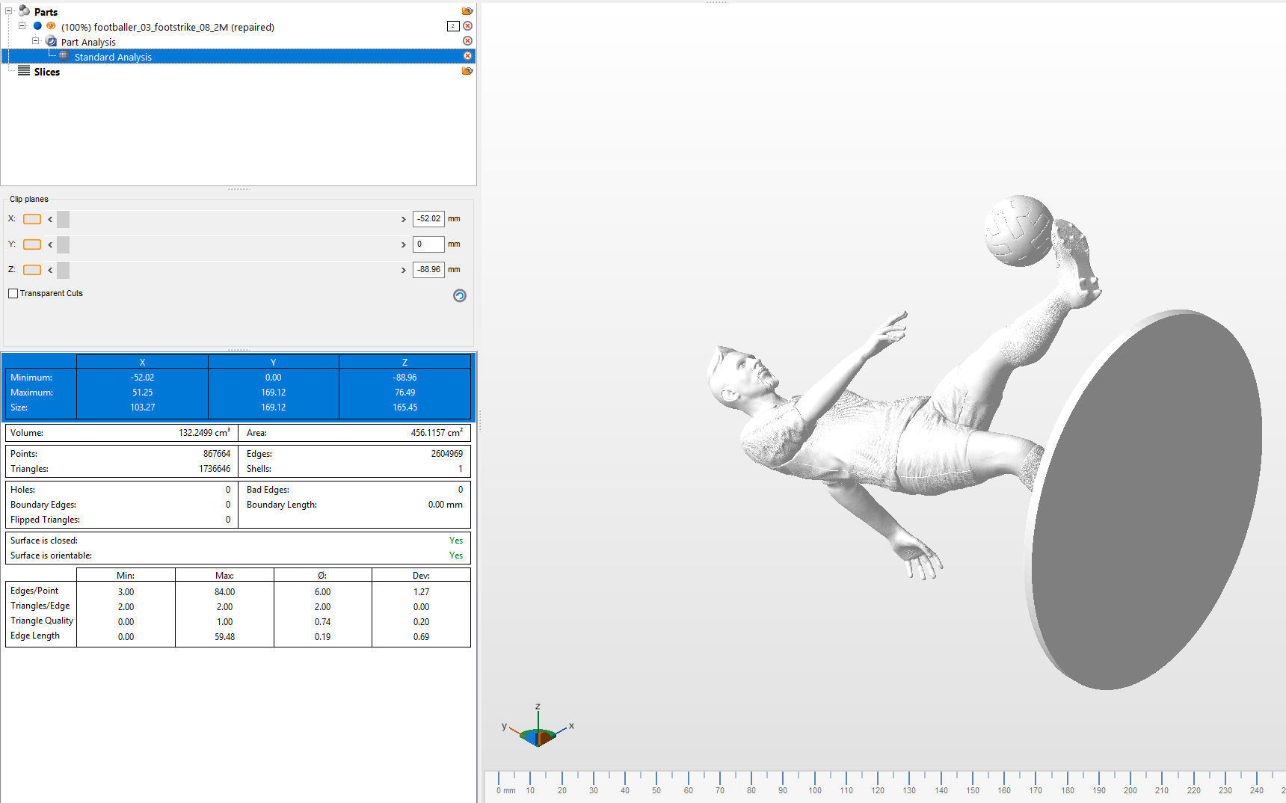Screen dimensions: 1286x803
Task: Focus the Y clip plane value field
Action: coord(428,244)
